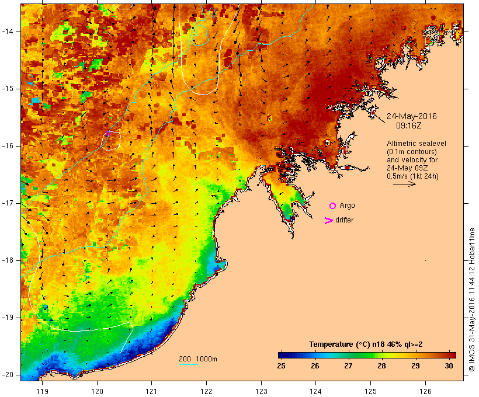
Task: Click longitude axis label '124'
Action: 315,392
